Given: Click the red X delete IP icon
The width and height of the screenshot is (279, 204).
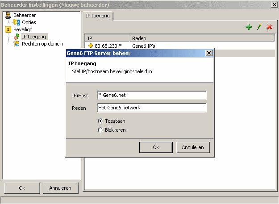Looking at the screenshot, I should pyautogui.click(x=269, y=27).
